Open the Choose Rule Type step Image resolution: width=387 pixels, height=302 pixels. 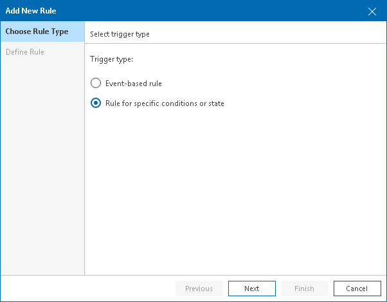coord(37,31)
